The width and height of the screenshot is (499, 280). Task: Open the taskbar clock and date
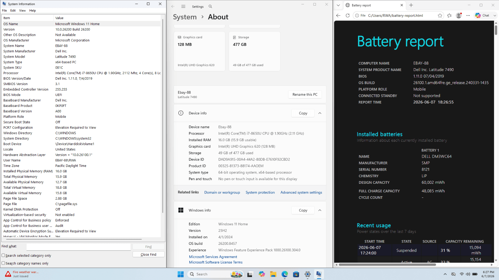[488, 274]
